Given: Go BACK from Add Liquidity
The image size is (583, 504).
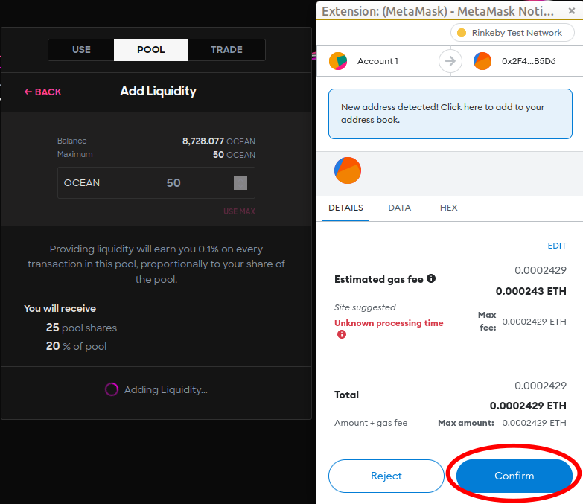Looking at the screenshot, I should (x=42, y=92).
